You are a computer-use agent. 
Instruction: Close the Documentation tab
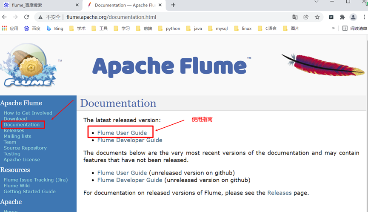[x=160, y=5]
